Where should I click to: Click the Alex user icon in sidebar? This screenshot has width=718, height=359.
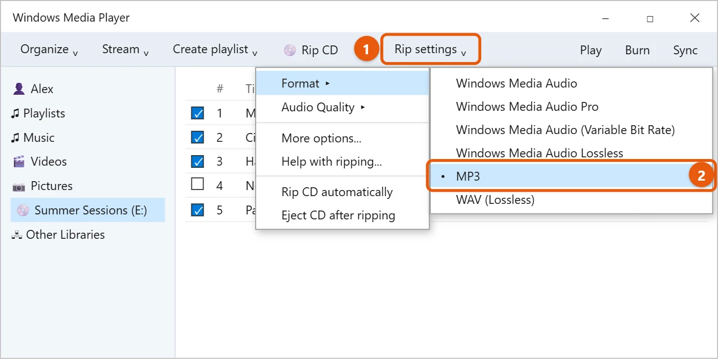[x=19, y=89]
